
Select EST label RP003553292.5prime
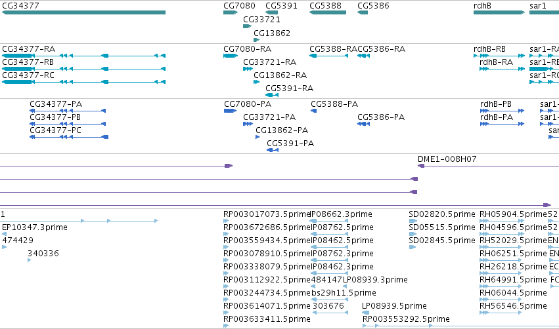406,319
